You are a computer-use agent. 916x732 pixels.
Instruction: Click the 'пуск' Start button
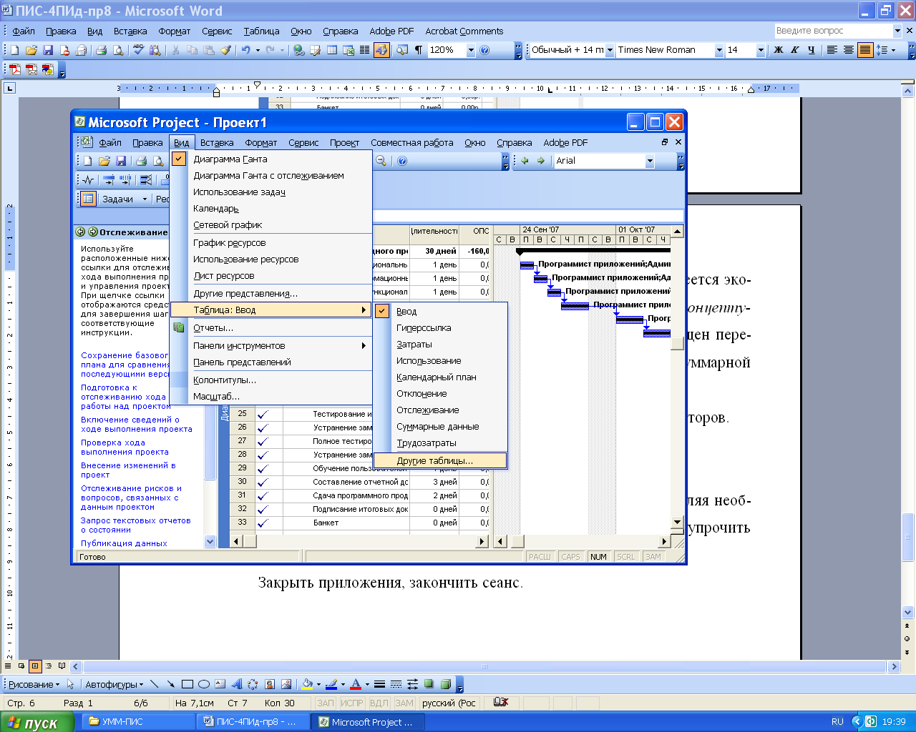pos(37,722)
